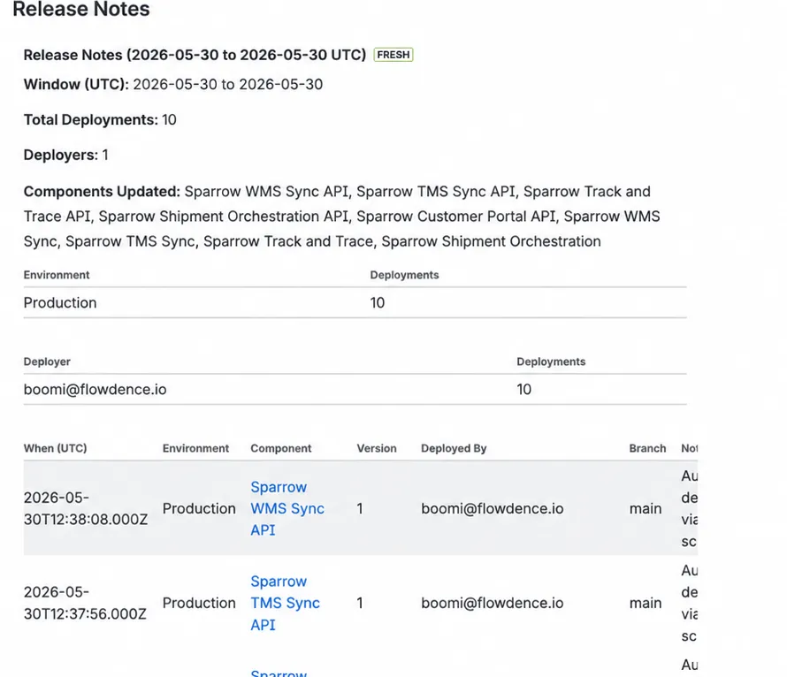Click the deployer's deployment count 10

coord(524,390)
